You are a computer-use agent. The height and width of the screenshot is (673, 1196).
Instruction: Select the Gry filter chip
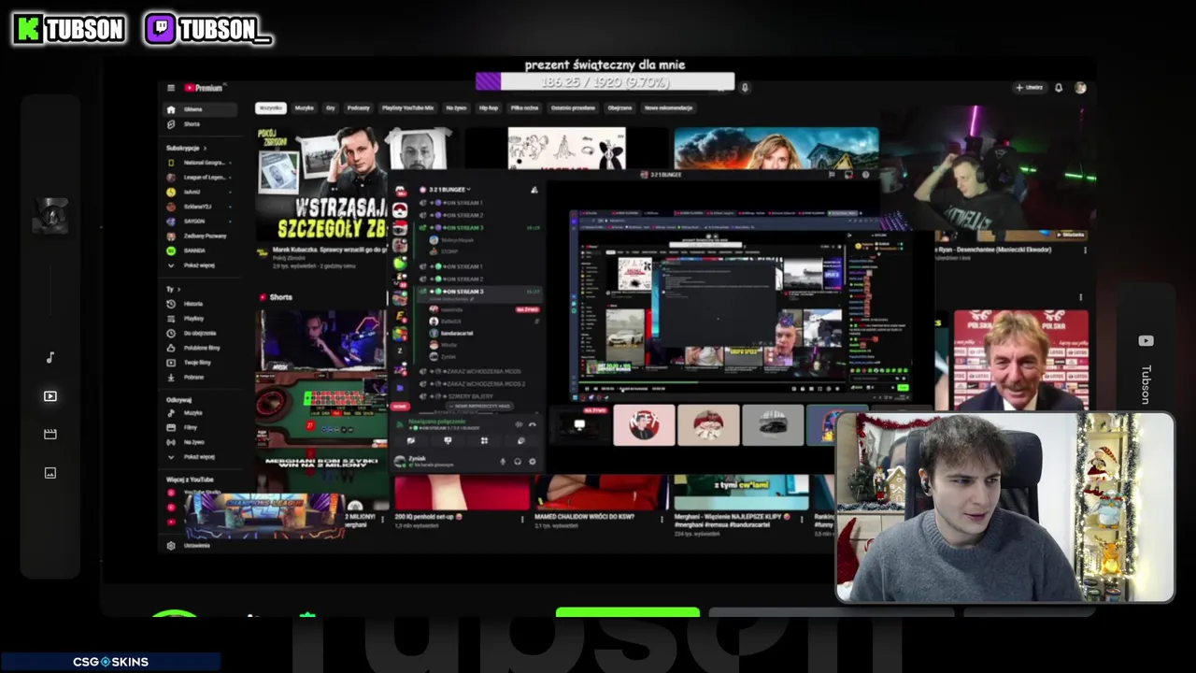331,107
